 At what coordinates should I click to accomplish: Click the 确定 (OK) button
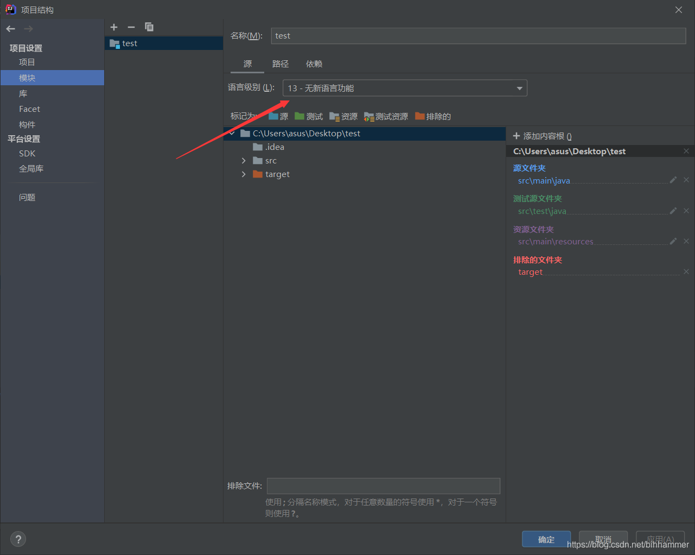point(546,539)
